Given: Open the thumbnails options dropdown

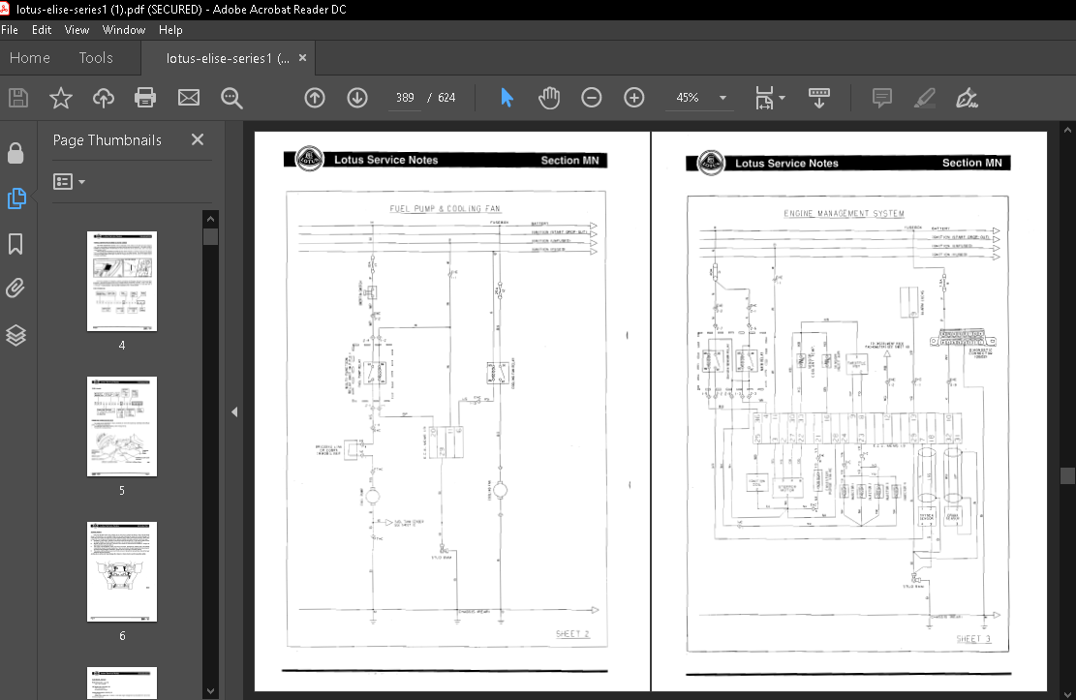Looking at the screenshot, I should click(x=70, y=181).
